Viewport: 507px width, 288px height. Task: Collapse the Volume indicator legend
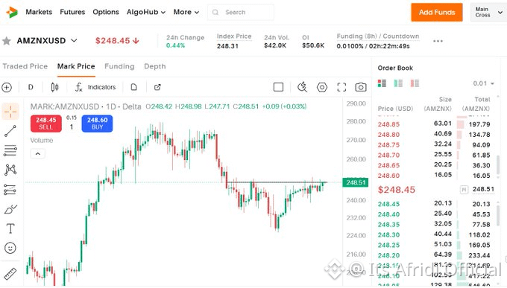[38, 154]
